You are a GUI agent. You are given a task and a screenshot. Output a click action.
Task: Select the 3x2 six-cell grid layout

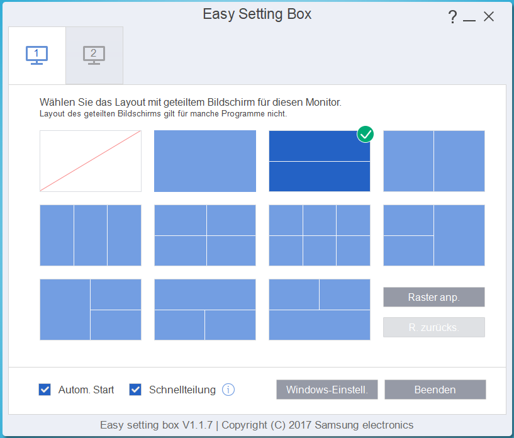(x=319, y=235)
